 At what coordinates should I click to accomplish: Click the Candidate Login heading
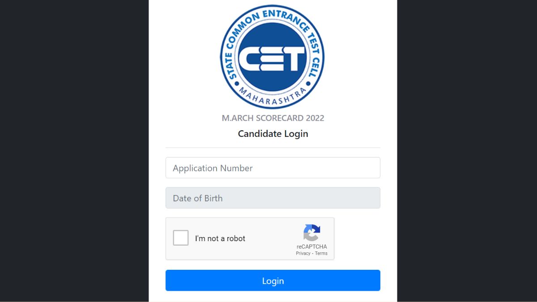click(273, 133)
